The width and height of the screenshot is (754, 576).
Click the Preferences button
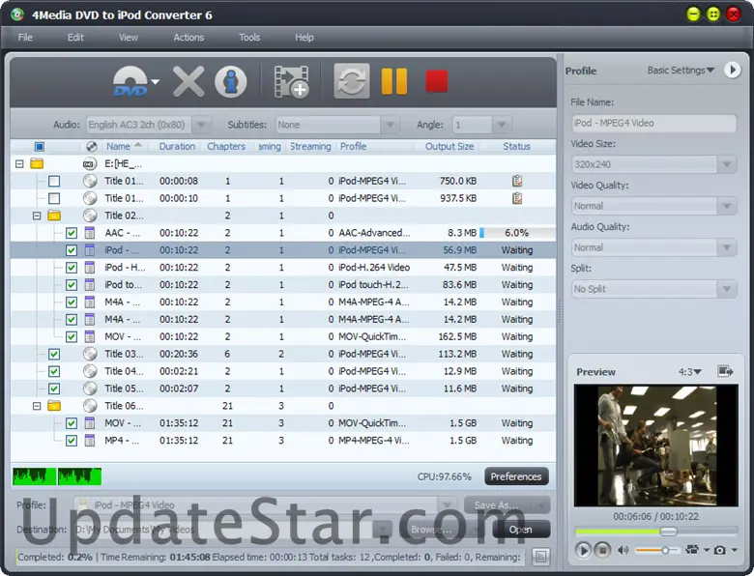[x=516, y=476]
